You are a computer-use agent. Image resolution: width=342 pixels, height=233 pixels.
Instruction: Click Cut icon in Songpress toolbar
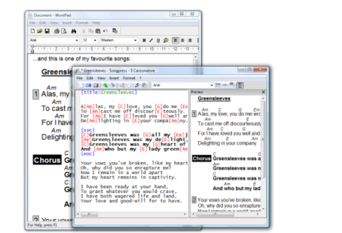pyautogui.click(x=122, y=85)
